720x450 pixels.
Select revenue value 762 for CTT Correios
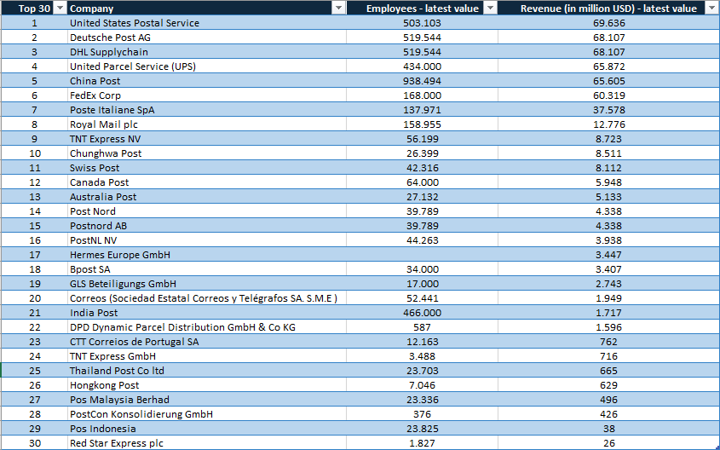(608, 341)
